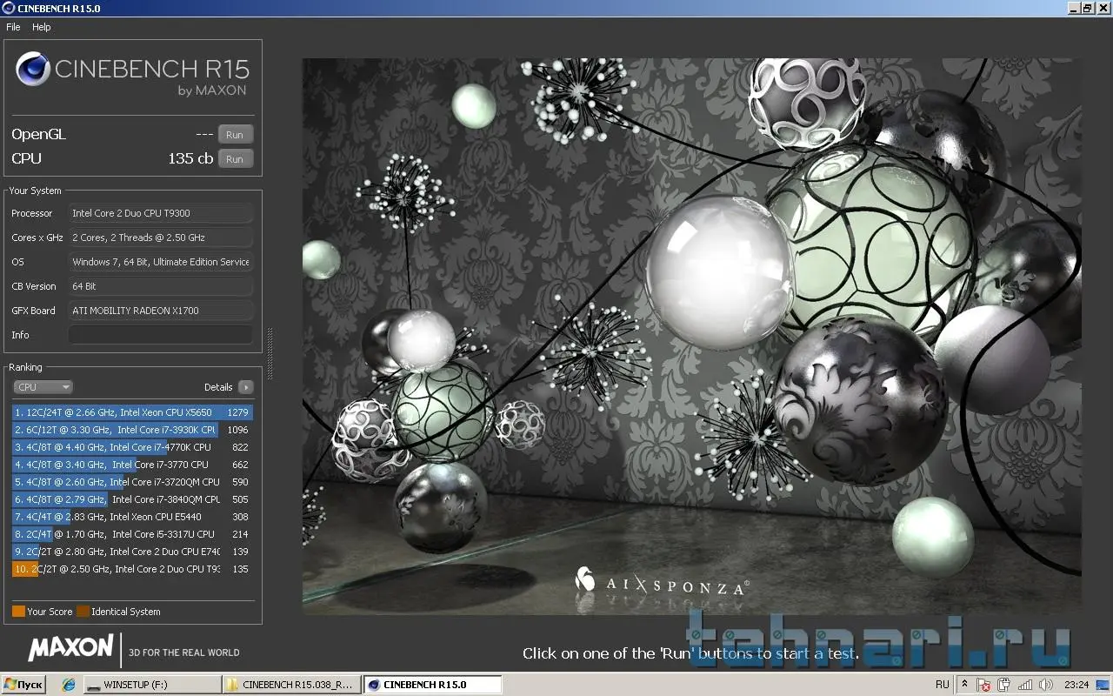Click the RU language indicator

[943, 685]
